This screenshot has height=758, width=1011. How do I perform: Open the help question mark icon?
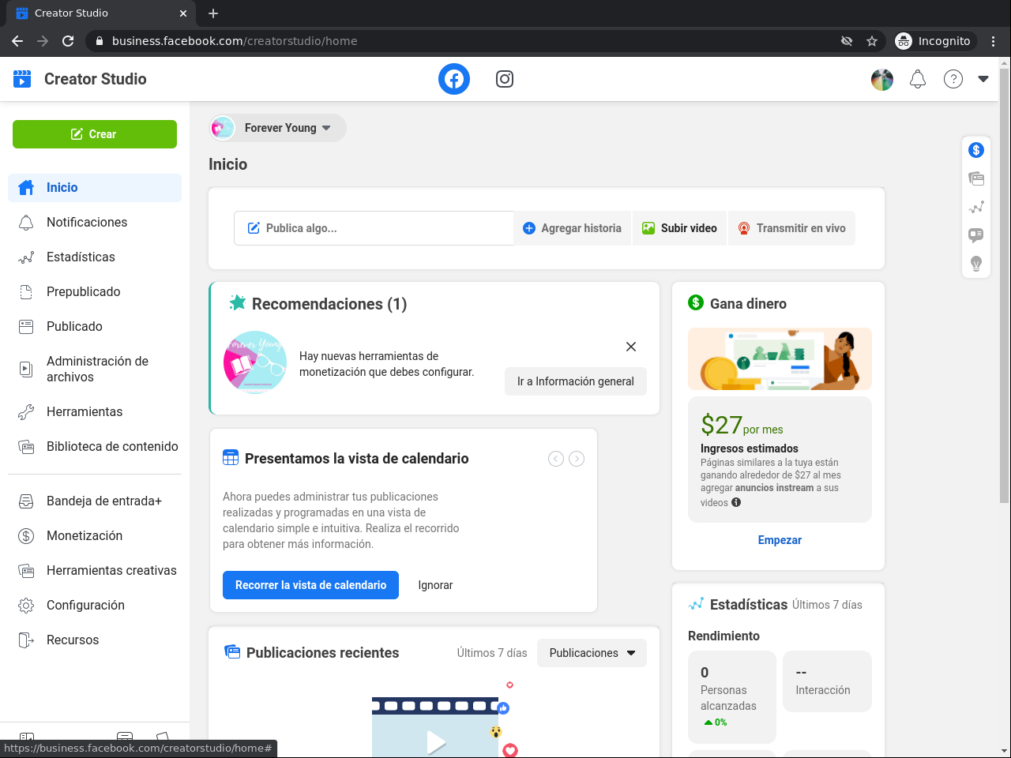click(953, 79)
